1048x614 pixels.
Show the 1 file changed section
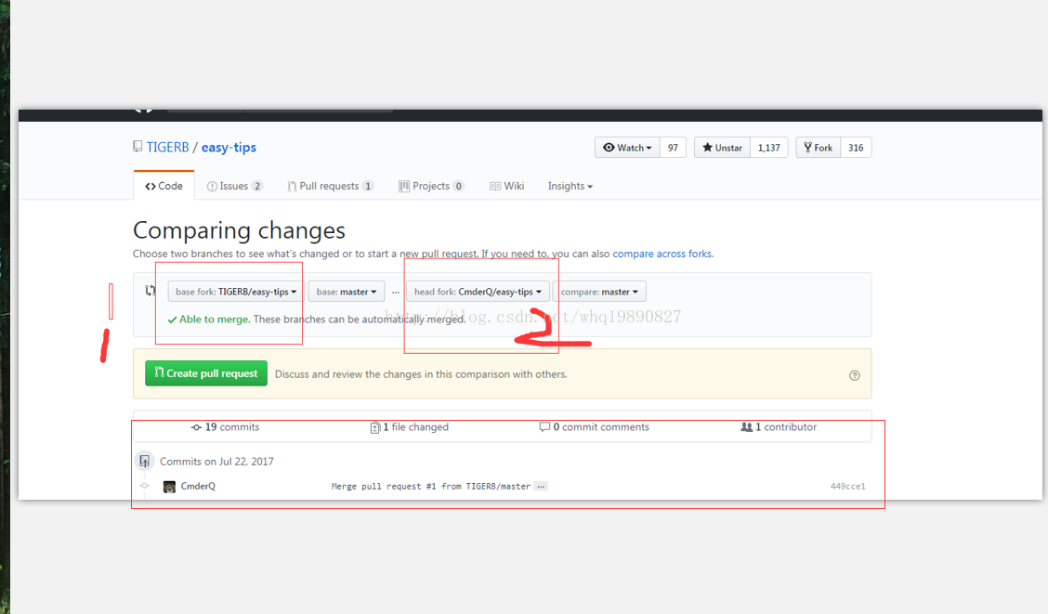[x=409, y=427]
